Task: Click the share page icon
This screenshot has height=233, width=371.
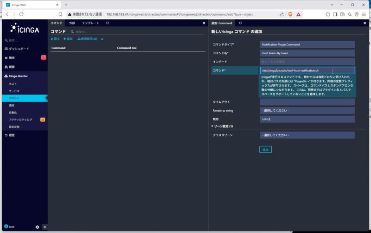Action: pos(281,14)
